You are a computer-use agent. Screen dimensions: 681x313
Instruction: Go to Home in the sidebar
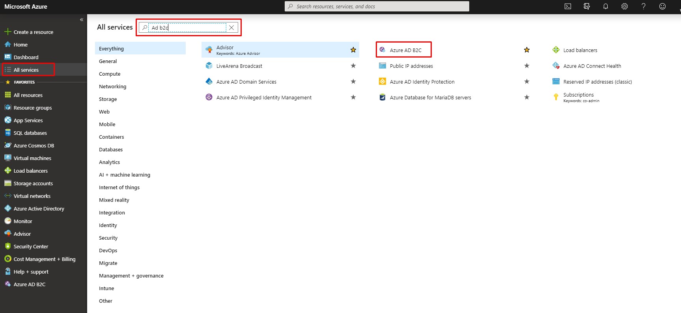point(21,45)
